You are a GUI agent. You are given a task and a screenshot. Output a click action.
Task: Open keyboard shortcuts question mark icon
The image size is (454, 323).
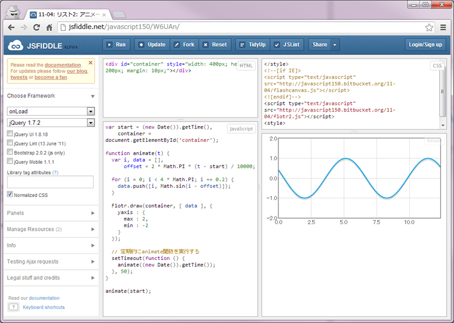[x=13, y=307]
